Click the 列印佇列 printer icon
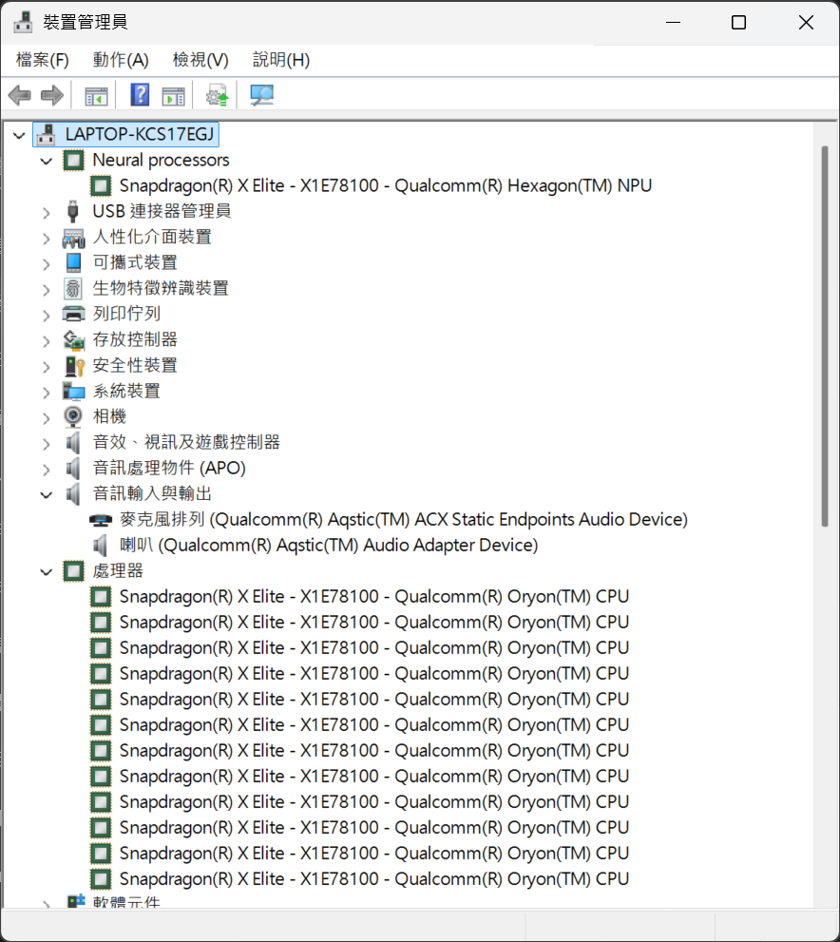This screenshot has width=840, height=942. pyautogui.click(x=73, y=315)
